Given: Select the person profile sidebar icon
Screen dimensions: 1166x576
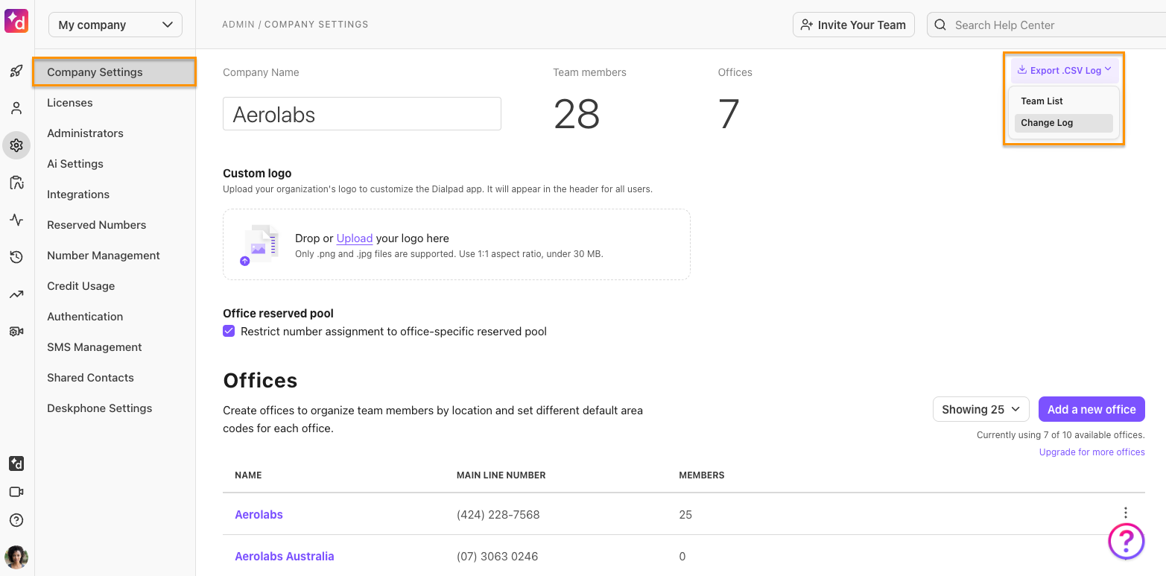Looking at the screenshot, I should click(x=16, y=109).
